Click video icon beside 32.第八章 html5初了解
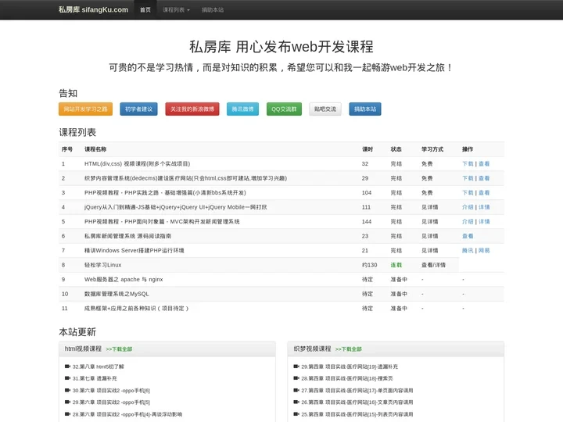This screenshot has height=422, width=563. [x=67, y=367]
